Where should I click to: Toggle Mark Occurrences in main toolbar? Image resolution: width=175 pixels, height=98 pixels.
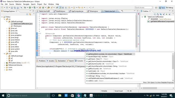pyautogui.click(x=60, y=8)
